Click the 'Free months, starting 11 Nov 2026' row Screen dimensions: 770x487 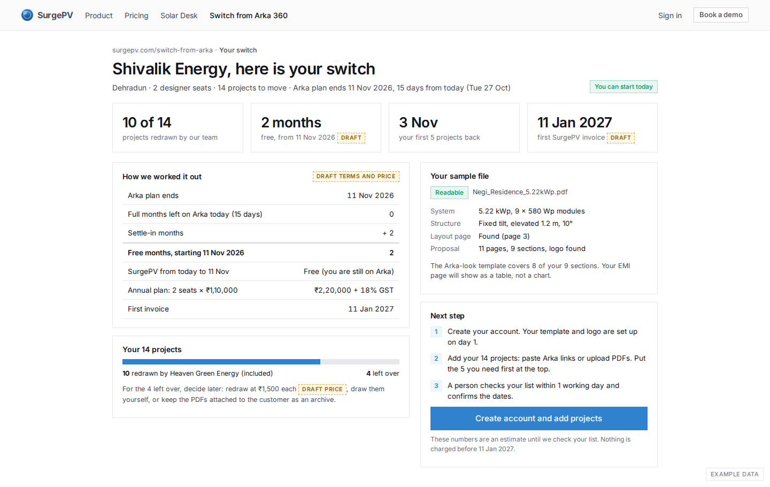coord(261,253)
